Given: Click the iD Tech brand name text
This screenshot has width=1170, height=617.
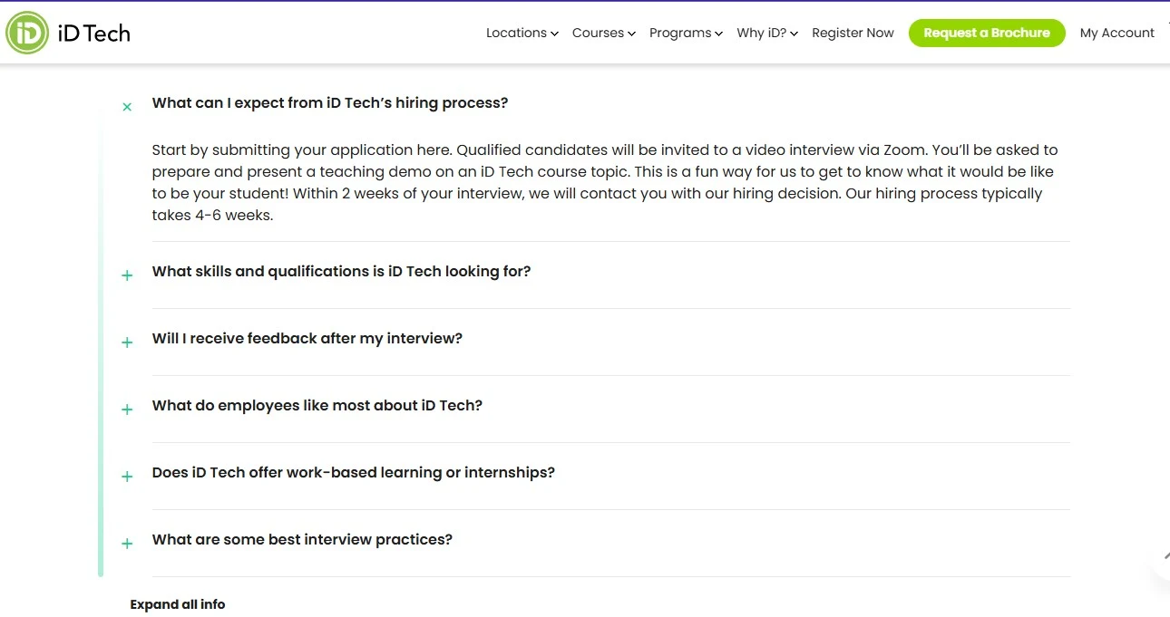Looking at the screenshot, I should click(x=93, y=34).
